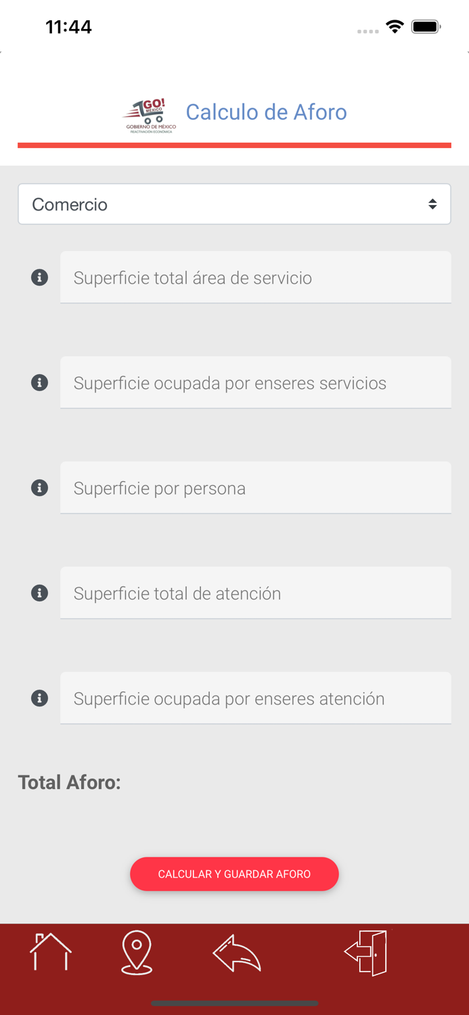Image resolution: width=469 pixels, height=1015 pixels.
Task: Tap the Wi-Fi icon in the status bar
Action: pos(395,27)
